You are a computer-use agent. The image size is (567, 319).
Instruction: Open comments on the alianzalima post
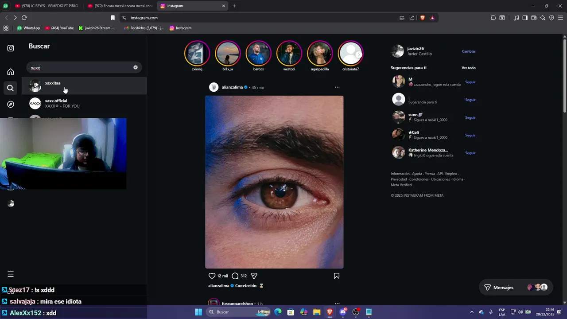coord(235,276)
